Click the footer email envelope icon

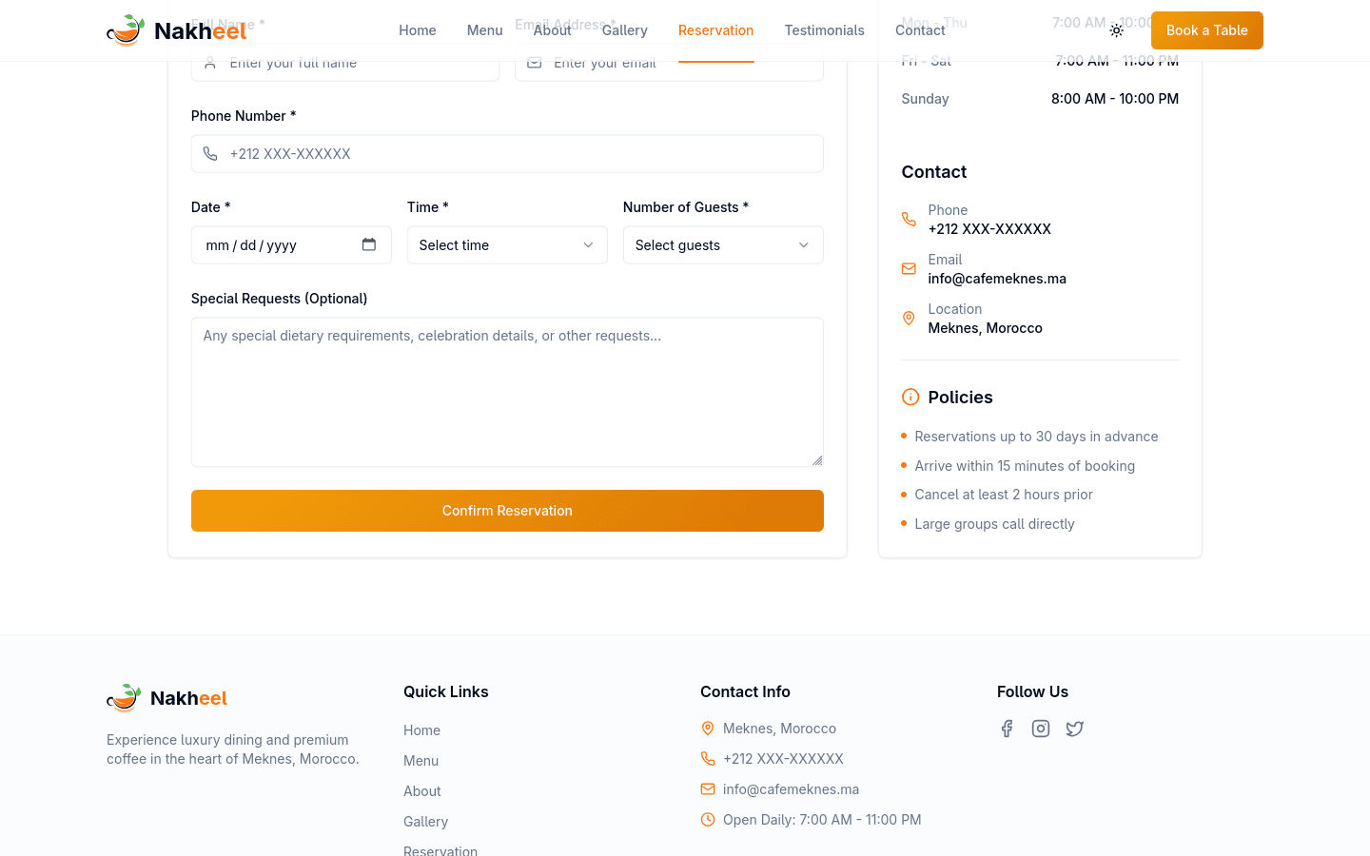[708, 789]
